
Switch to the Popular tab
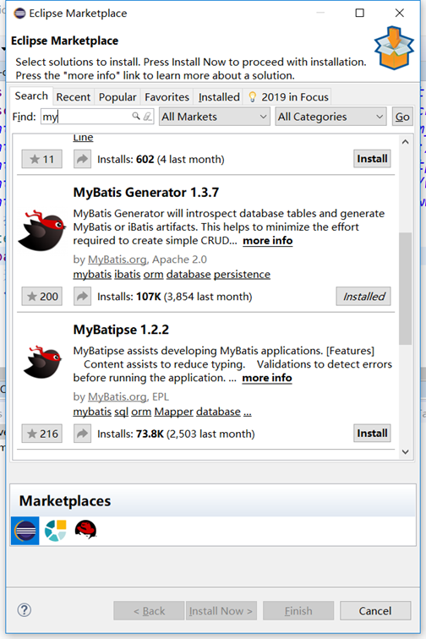tap(117, 97)
